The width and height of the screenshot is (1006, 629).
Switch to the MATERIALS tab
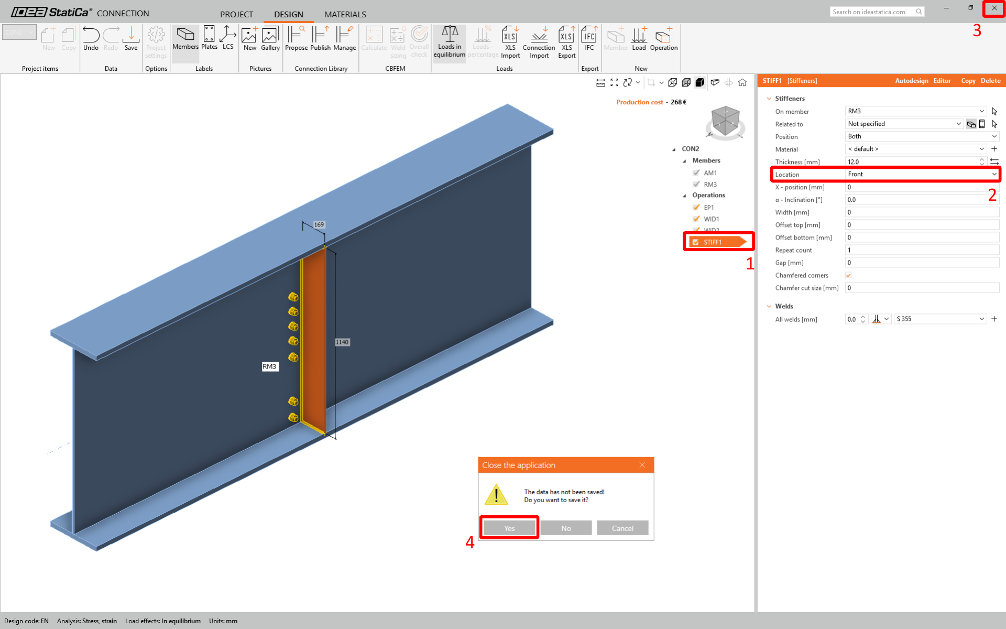click(345, 14)
